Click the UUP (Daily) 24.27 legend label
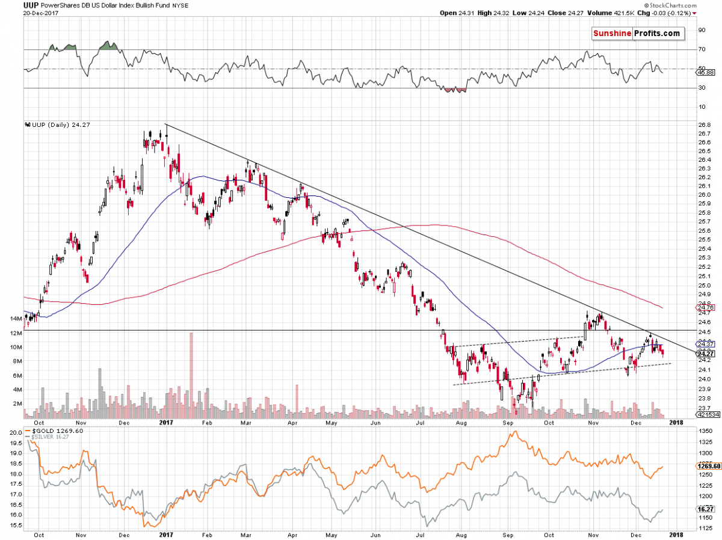The width and height of the screenshot is (722, 540). coord(58,124)
